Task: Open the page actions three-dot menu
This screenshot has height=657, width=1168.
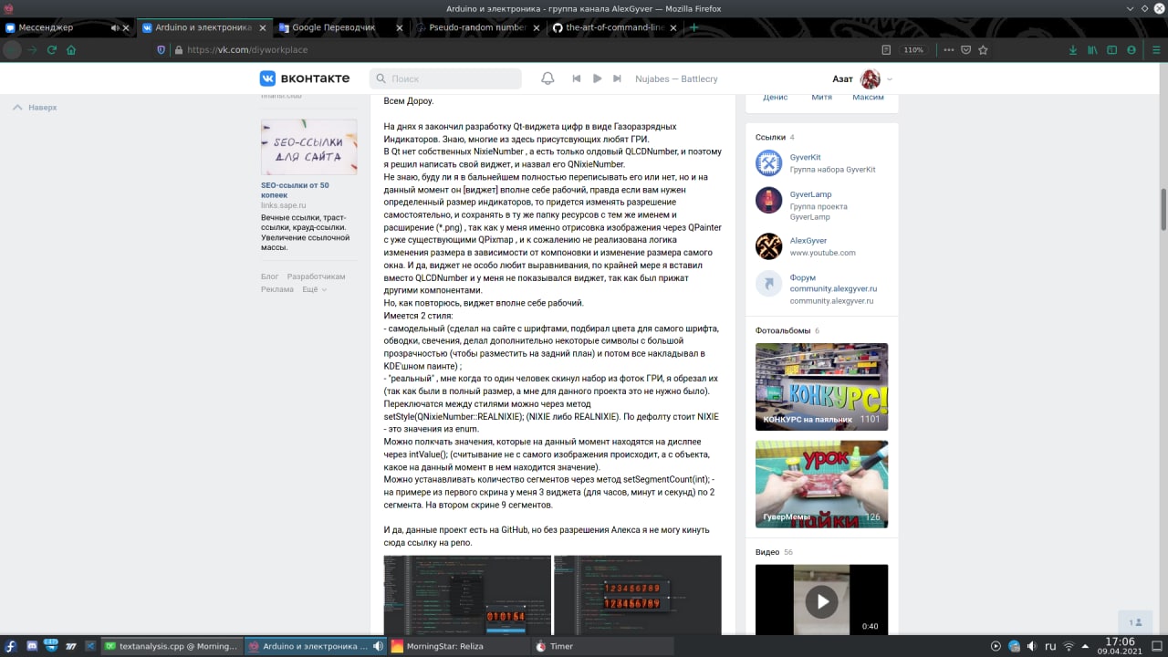Action: 949,50
